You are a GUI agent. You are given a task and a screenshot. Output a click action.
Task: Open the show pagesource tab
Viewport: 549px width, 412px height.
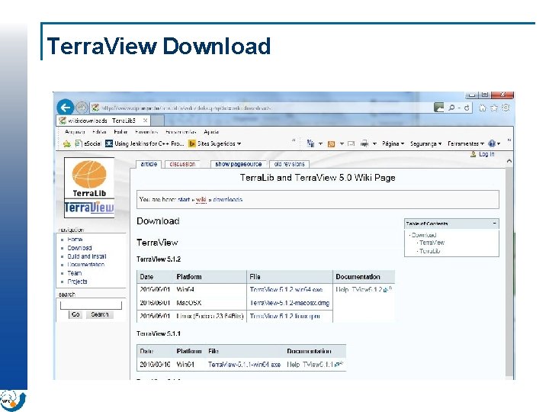pyautogui.click(x=239, y=164)
